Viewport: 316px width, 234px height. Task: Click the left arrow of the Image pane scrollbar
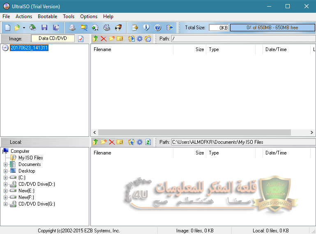(95, 133)
